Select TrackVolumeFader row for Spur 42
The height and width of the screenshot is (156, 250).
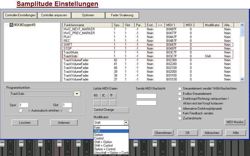(151, 60)
